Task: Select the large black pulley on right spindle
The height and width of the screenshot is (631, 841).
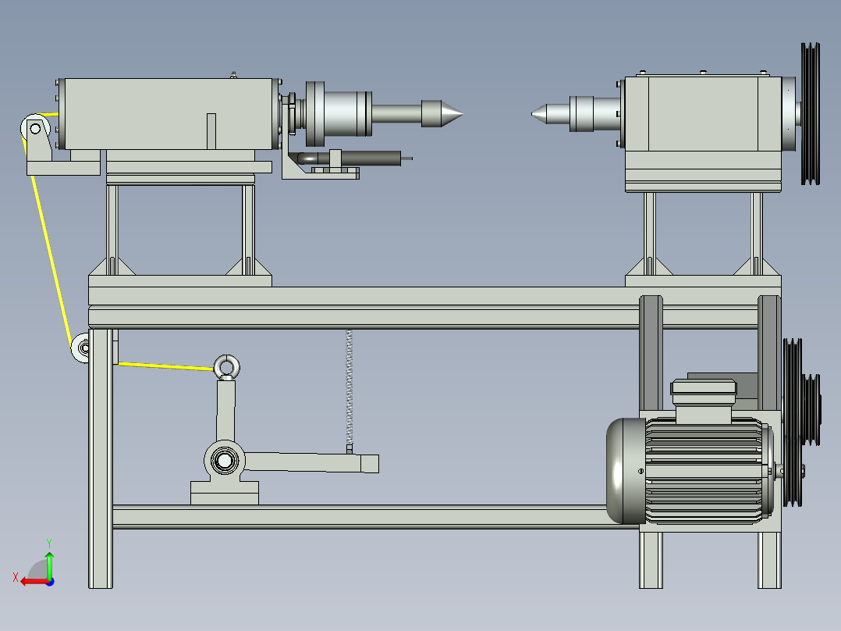Action: [x=811, y=114]
